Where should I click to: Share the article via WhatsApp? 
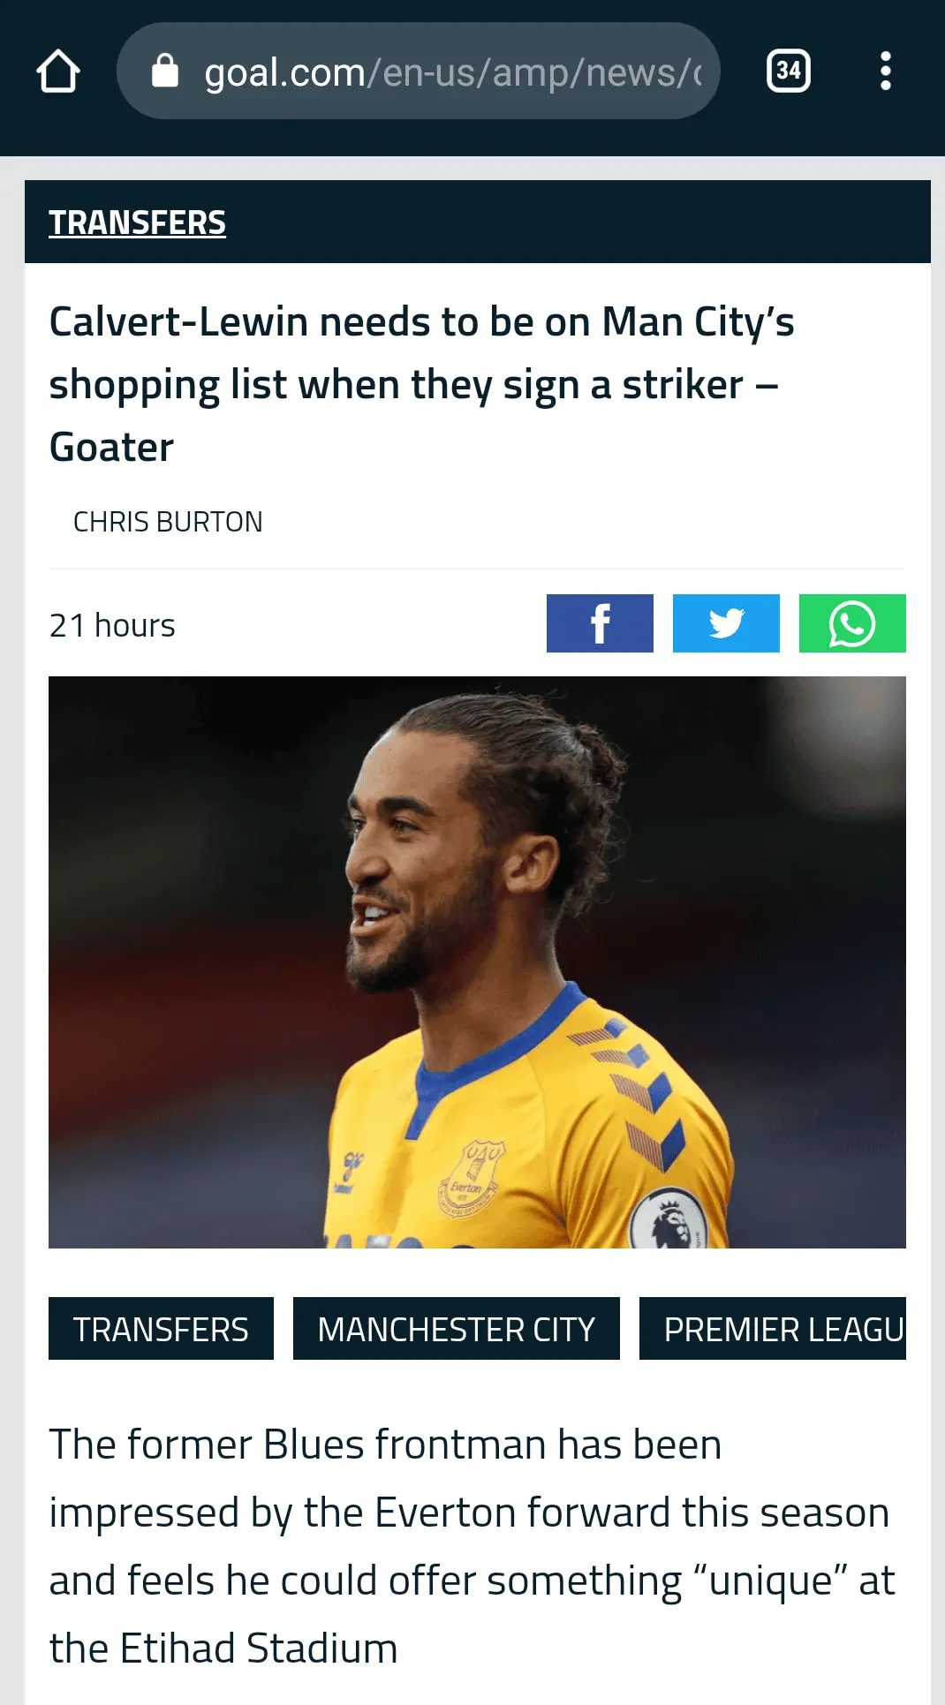pyautogui.click(x=852, y=623)
